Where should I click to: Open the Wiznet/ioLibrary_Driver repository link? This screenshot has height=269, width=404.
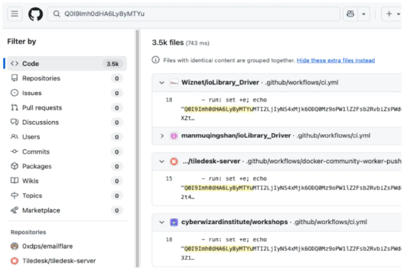pos(220,83)
